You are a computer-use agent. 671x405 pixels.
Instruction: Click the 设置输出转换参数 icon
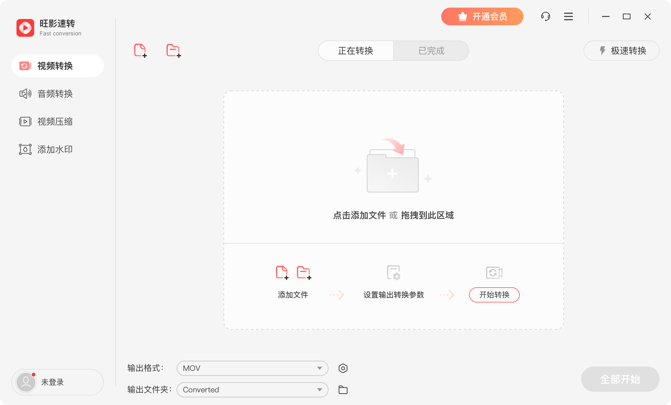pyautogui.click(x=393, y=273)
